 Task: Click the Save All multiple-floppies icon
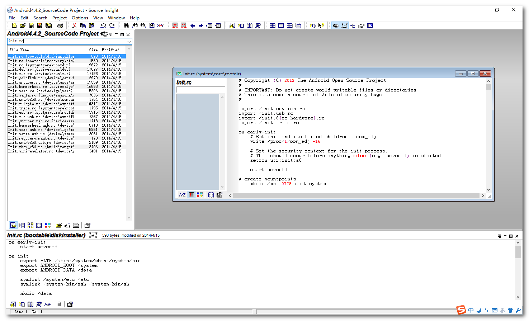pos(48,25)
